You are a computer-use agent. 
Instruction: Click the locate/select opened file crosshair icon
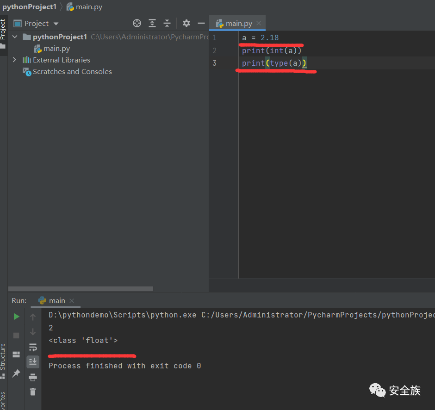(x=137, y=23)
